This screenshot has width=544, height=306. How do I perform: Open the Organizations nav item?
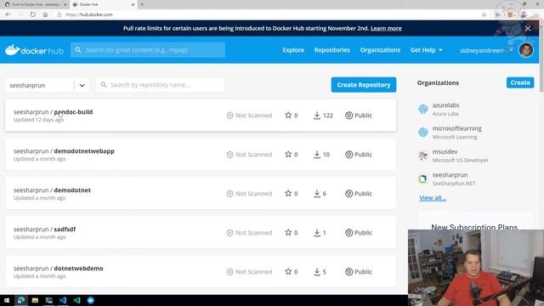[380, 50]
